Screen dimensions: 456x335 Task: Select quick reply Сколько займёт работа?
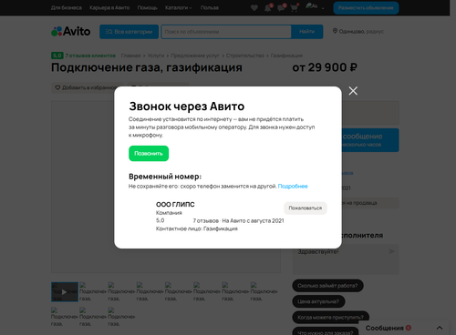[327, 286]
